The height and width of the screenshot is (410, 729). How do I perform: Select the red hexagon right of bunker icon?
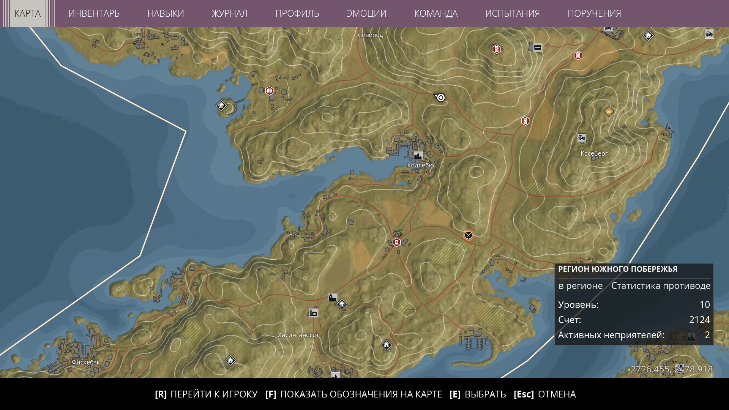(x=578, y=55)
